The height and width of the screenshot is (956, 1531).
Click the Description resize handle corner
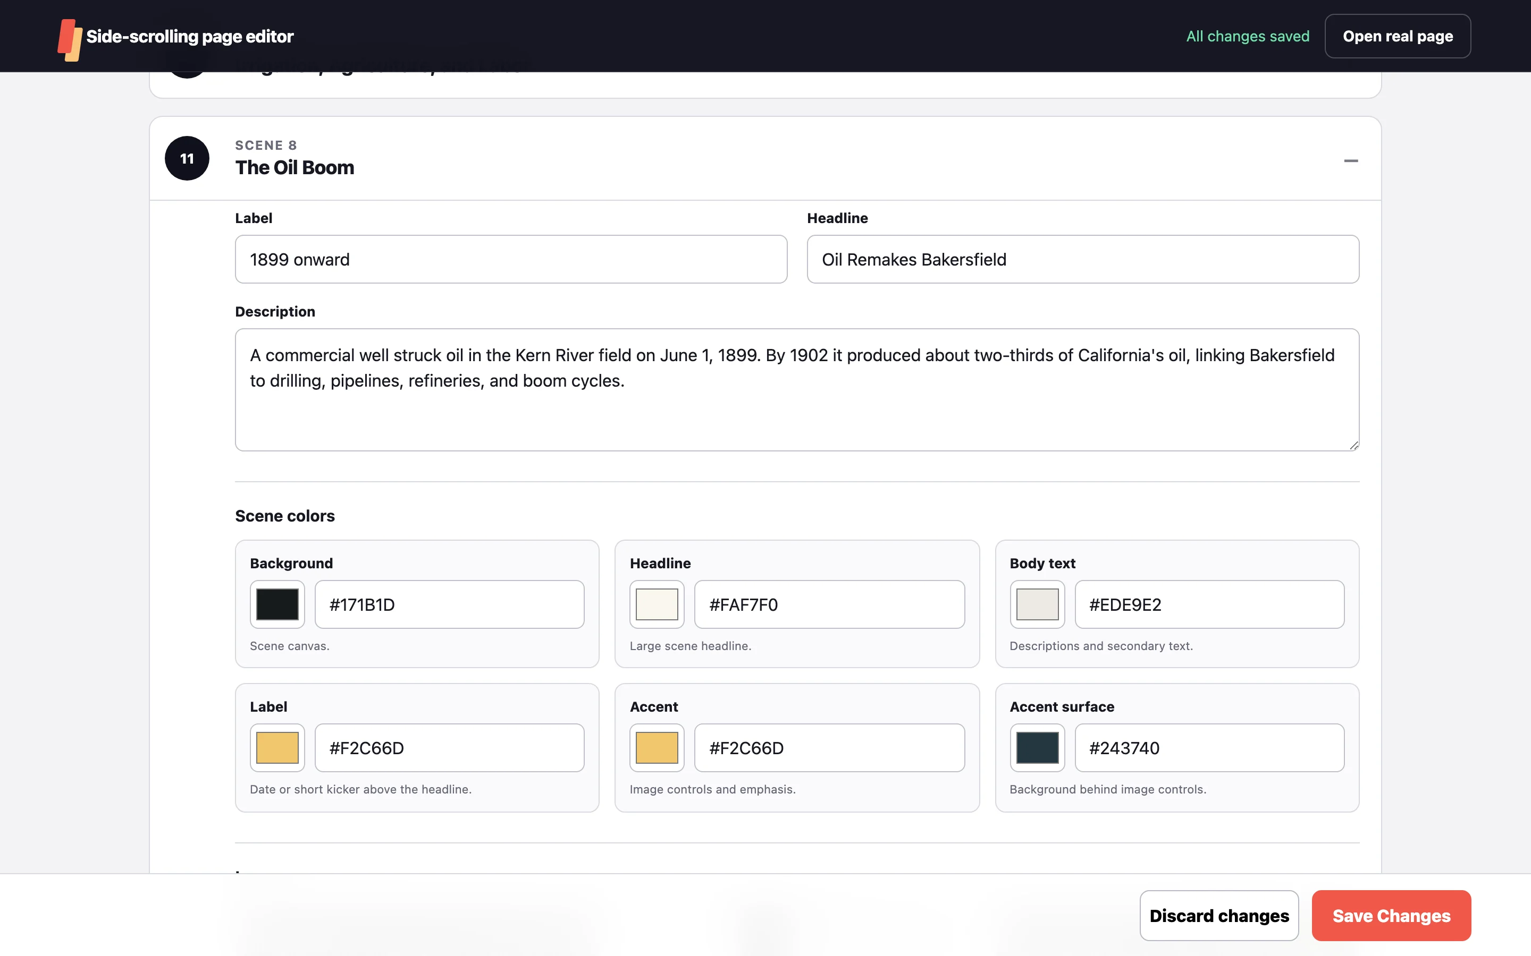click(x=1353, y=445)
